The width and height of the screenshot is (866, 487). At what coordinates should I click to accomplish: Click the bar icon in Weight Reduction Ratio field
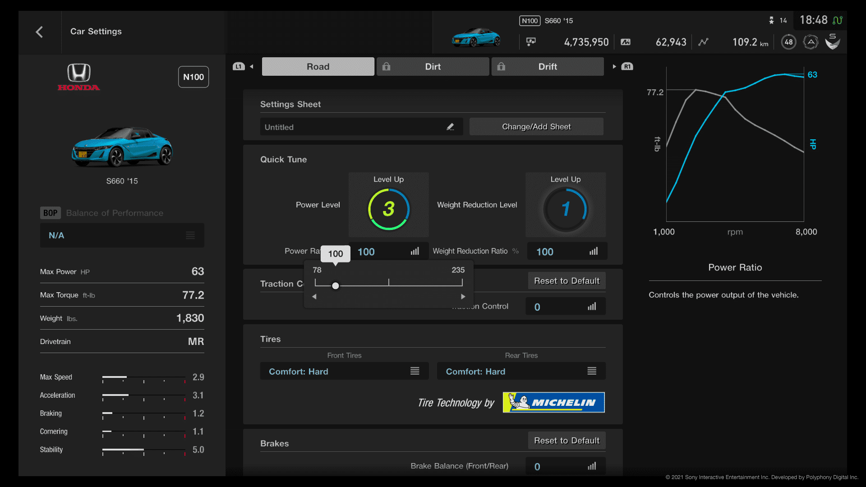pyautogui.click(x=594, y=252)
